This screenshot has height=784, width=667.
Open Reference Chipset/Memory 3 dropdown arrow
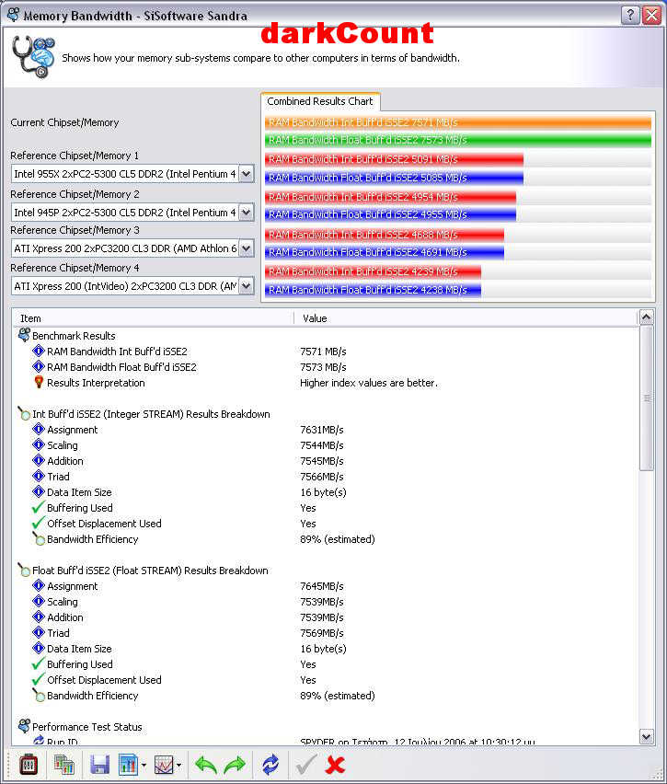pos(246,248)
